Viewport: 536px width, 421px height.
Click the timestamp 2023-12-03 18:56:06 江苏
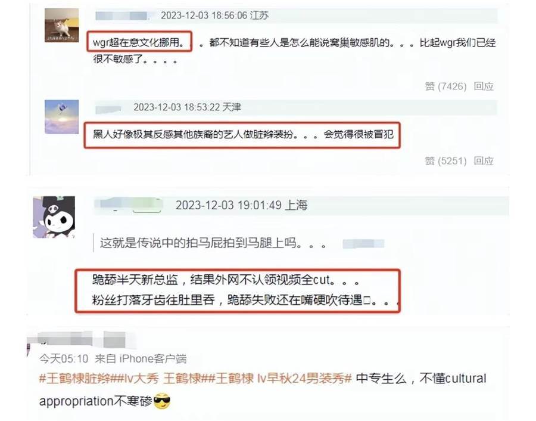point(214,16)
